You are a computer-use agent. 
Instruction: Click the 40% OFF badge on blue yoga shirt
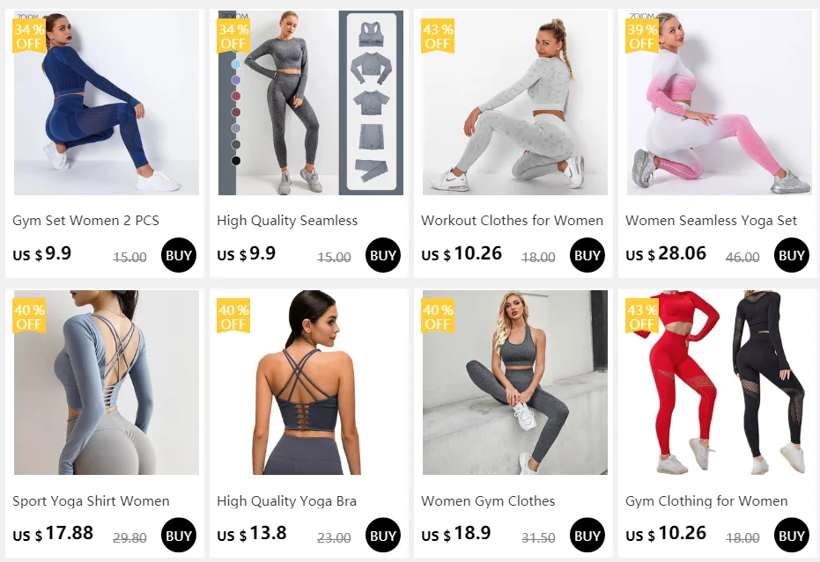[x=29, y=316]
